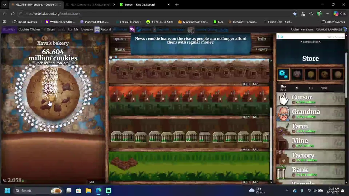Buy the third upgrade slot, a plain yellow cookie

(x=310, y=74)
